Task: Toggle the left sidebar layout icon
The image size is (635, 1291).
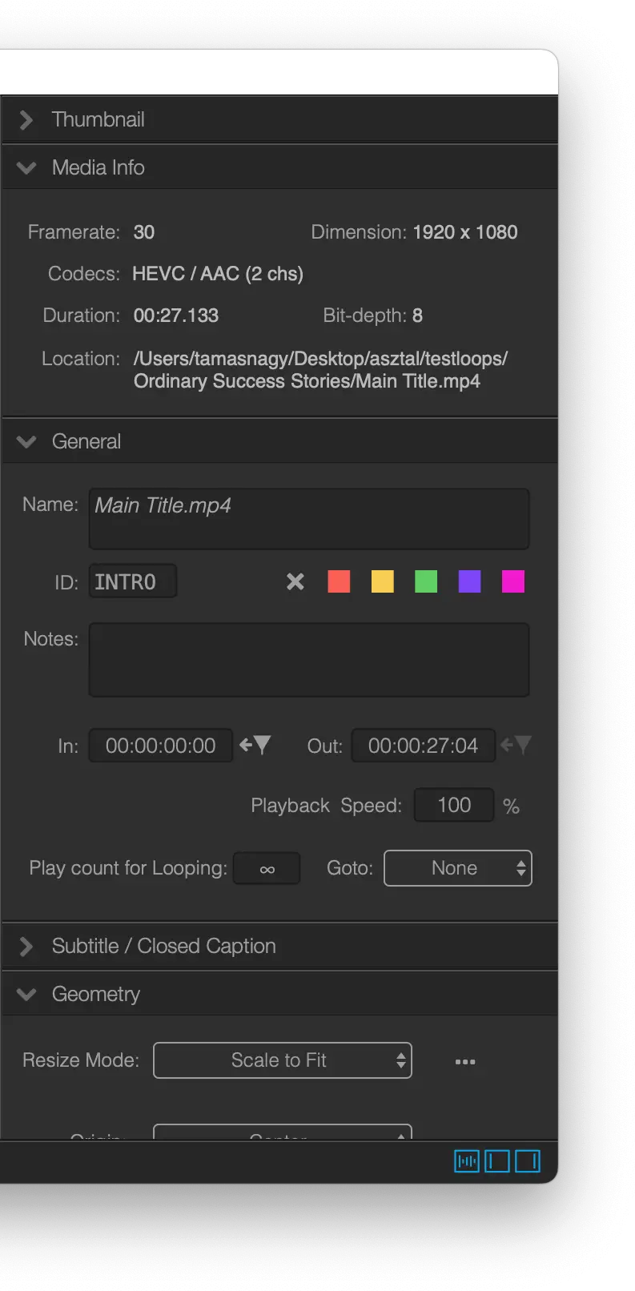Action: (x=497, y=1160)
